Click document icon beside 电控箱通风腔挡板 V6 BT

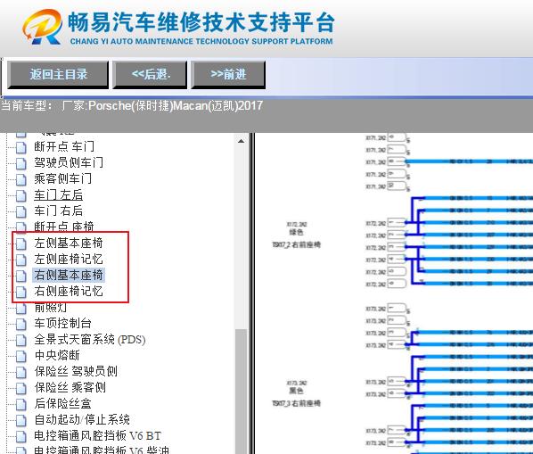21,436
